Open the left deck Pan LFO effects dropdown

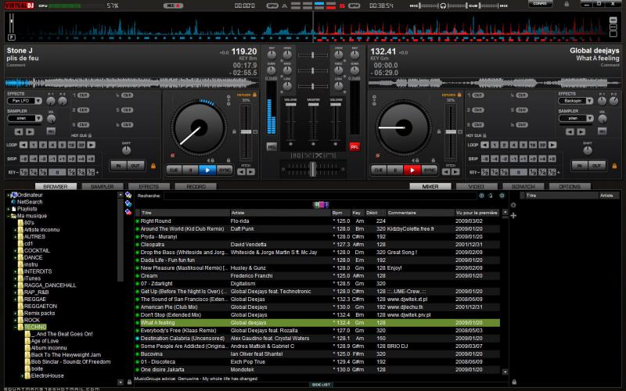pos(24,101)
